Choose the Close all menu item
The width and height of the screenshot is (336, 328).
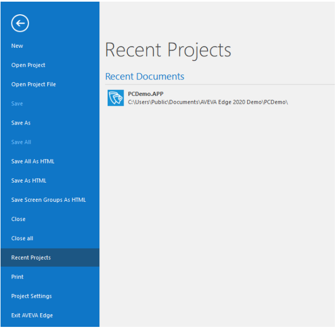point(22,238)
